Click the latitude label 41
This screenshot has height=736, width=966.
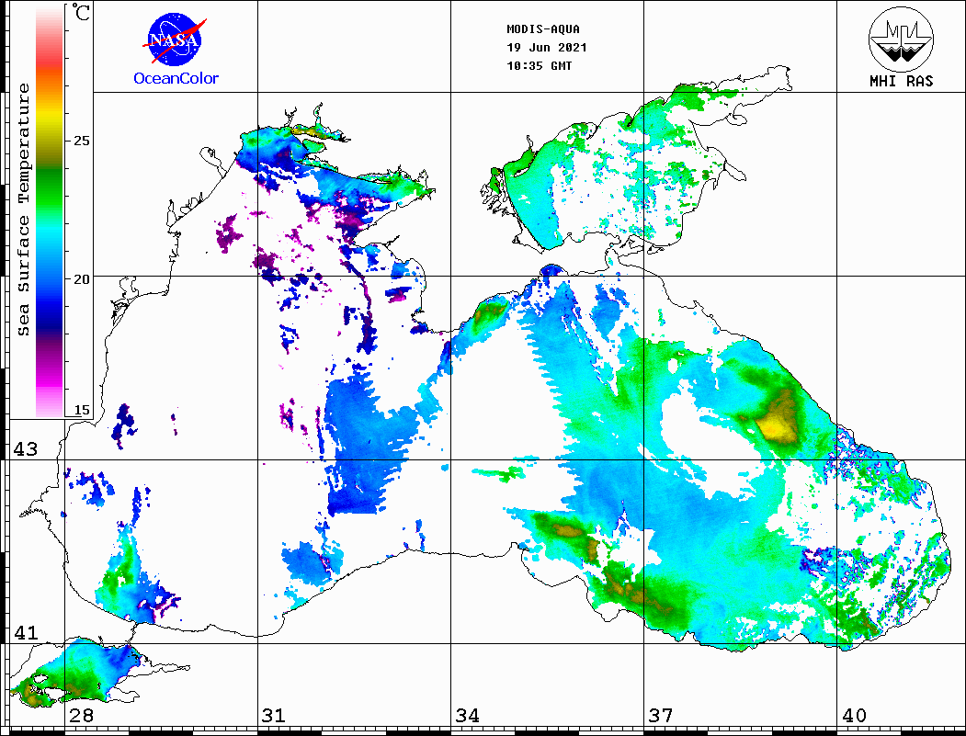pos(24,633)
